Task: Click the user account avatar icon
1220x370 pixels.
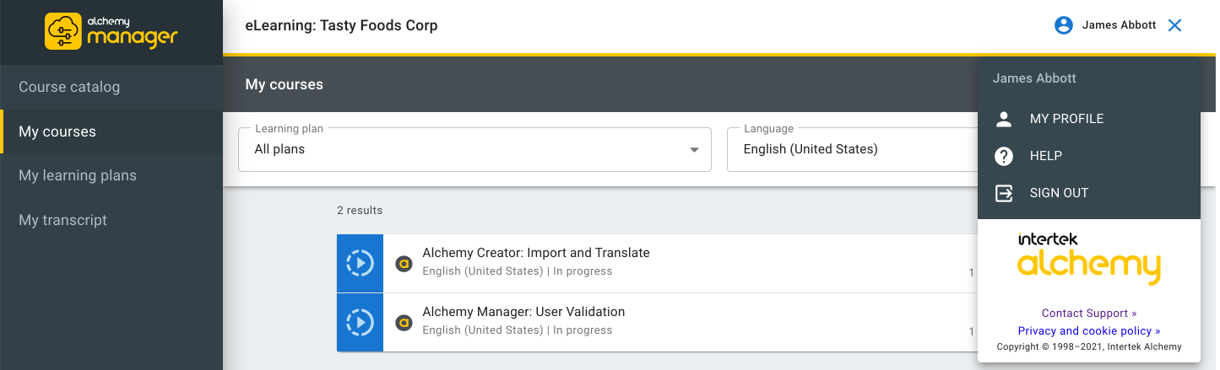Action: tap(1064, 25)
